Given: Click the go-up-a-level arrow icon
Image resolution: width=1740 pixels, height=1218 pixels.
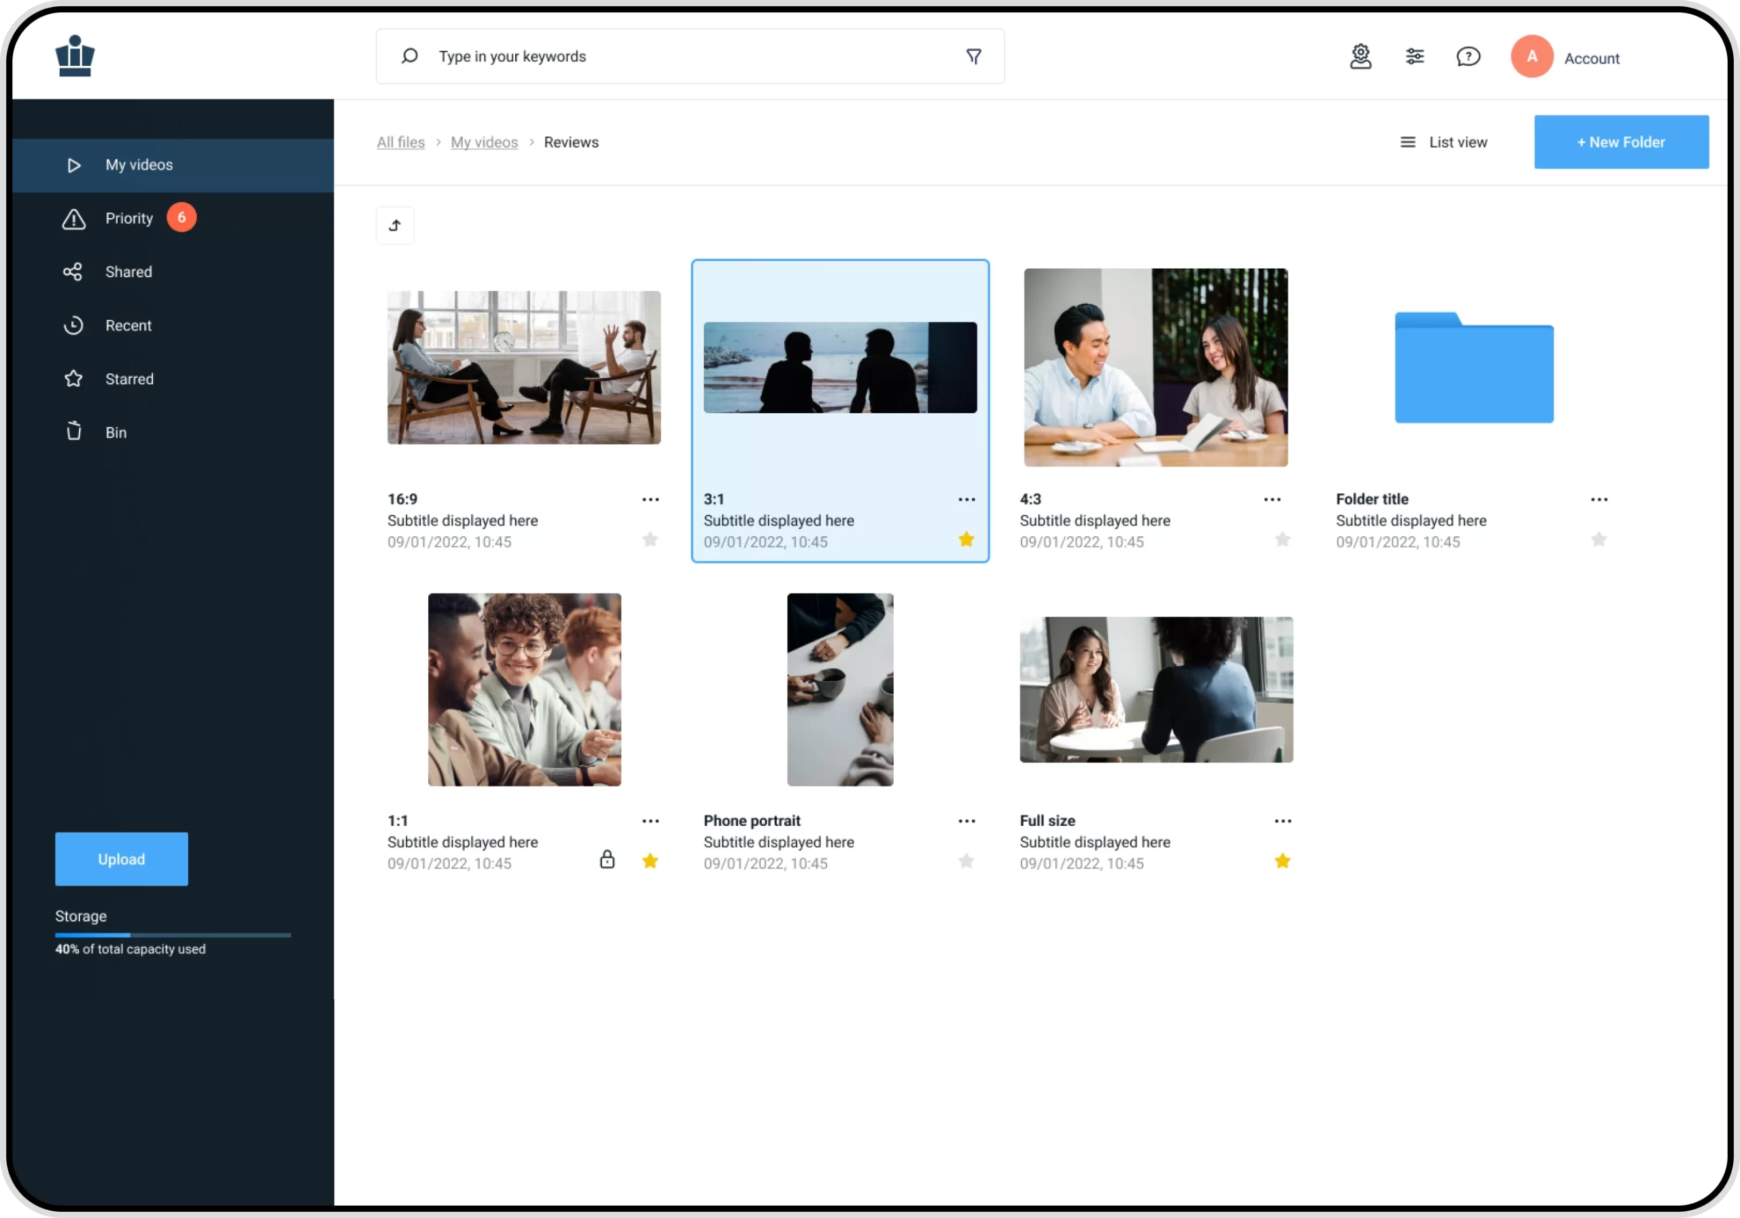Looking at the screenshot, I should (x=395, y=226).
